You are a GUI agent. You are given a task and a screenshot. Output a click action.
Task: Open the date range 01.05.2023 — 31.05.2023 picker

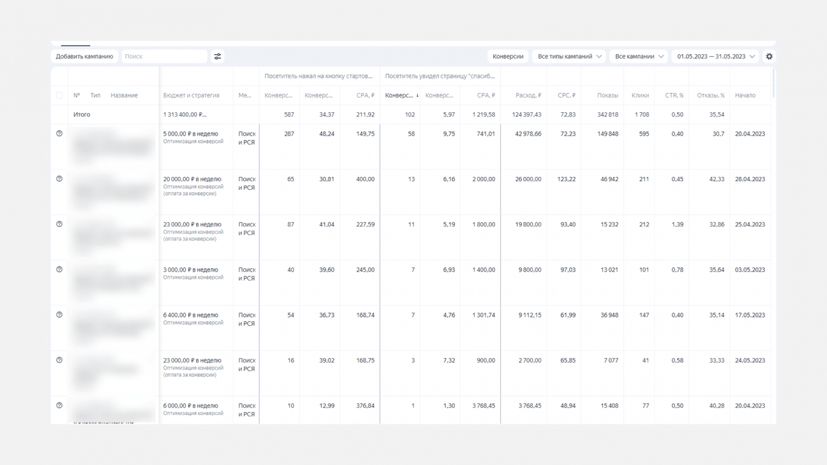(715, 56)
